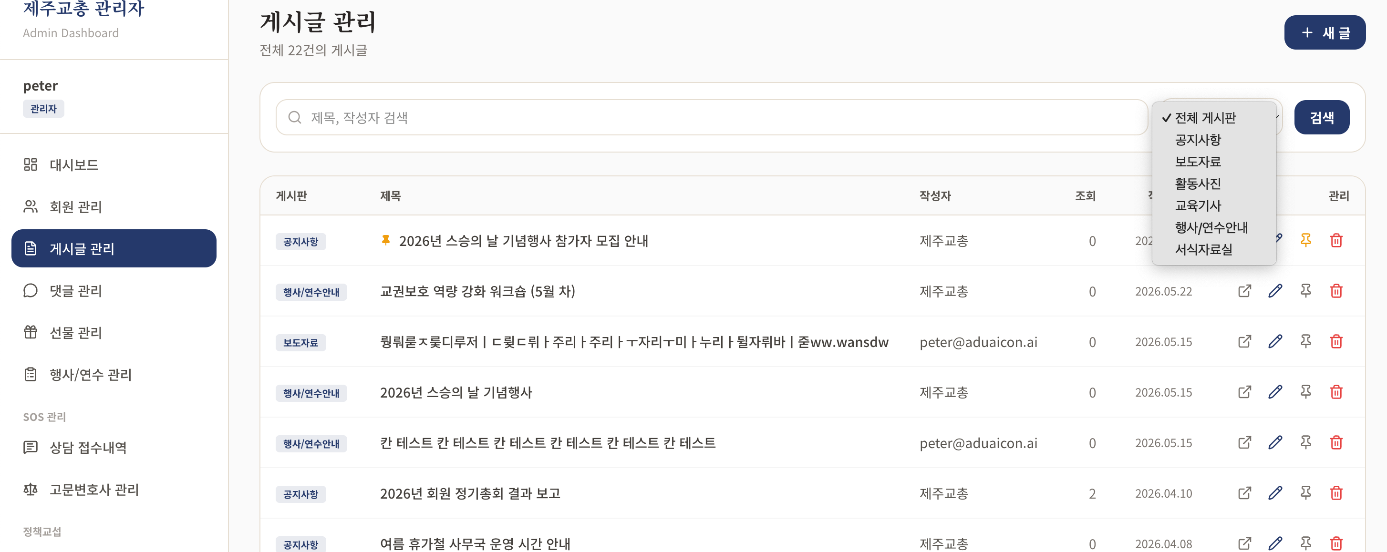Delete the 칸 테스트 post
The width and height of the screenshot is (1387, 552).
pos(1336,443)
